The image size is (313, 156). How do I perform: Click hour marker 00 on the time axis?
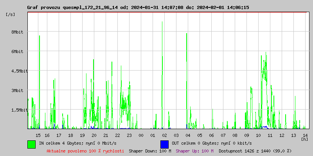141,135
